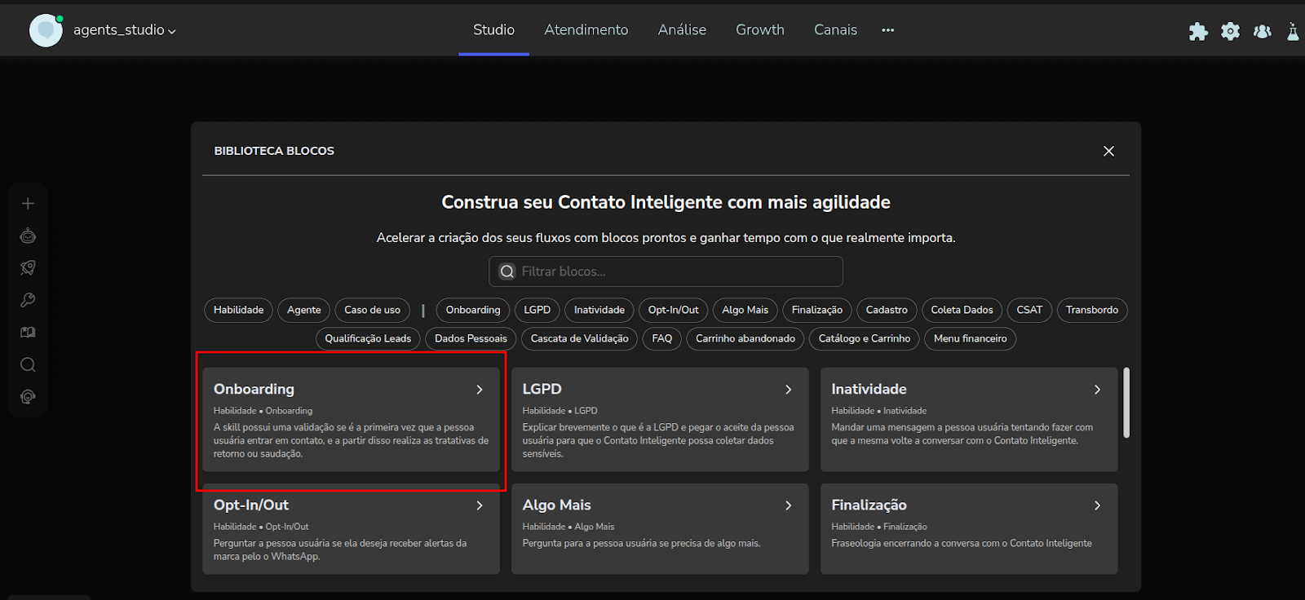
Task: Switch to the Atendimento tab
Action: point(586,30)
